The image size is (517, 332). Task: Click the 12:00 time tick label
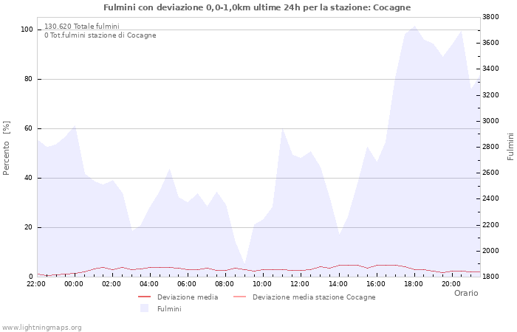pos(300,284)
